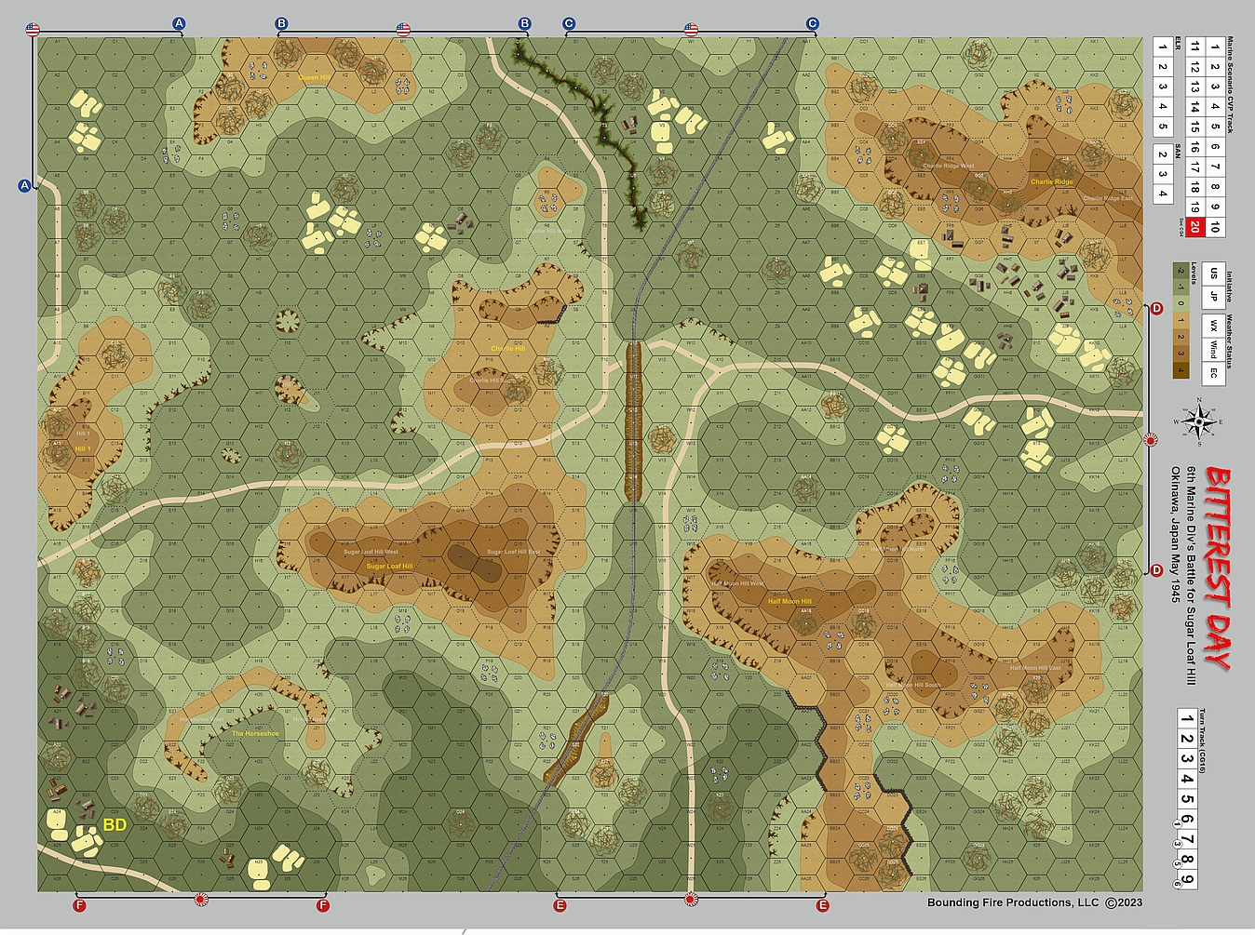Click the level 4 color swatch
Viewport: 1255px width, 935px height.
point(1181,369)
